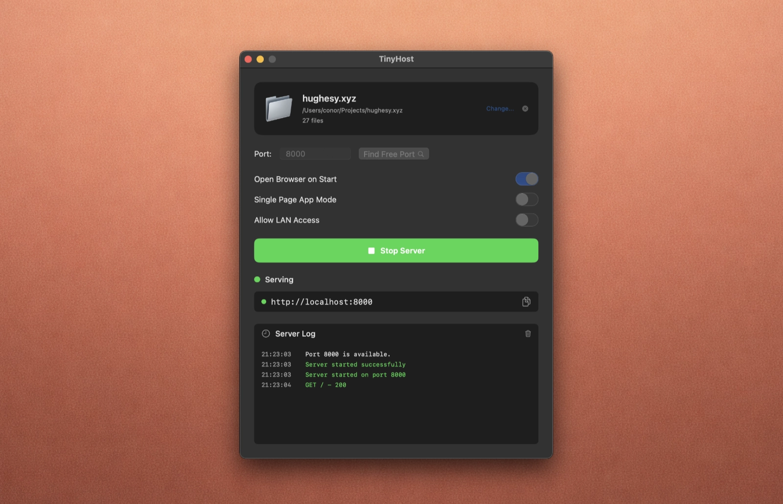Click the magnifier icon in Find Free Port

(421, 153)
